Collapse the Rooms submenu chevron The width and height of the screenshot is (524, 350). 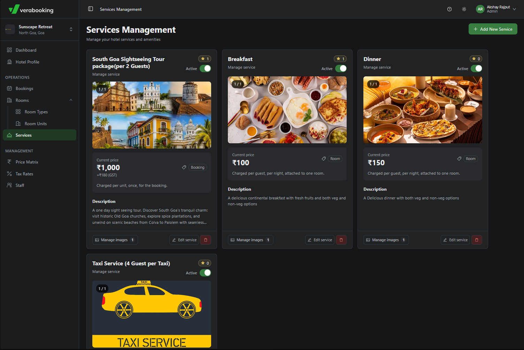point(71,100)
